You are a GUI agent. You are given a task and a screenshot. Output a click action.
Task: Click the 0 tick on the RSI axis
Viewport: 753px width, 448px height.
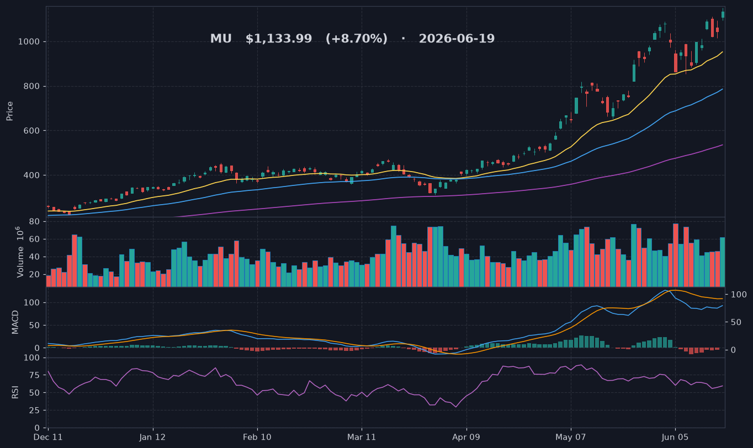[x=37, y=428]
